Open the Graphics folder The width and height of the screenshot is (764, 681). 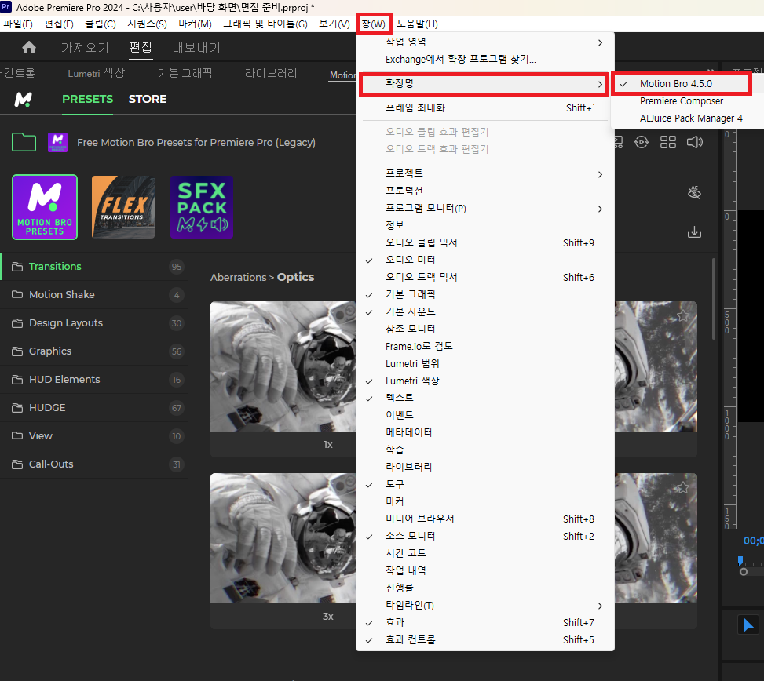tap(93, 351)
